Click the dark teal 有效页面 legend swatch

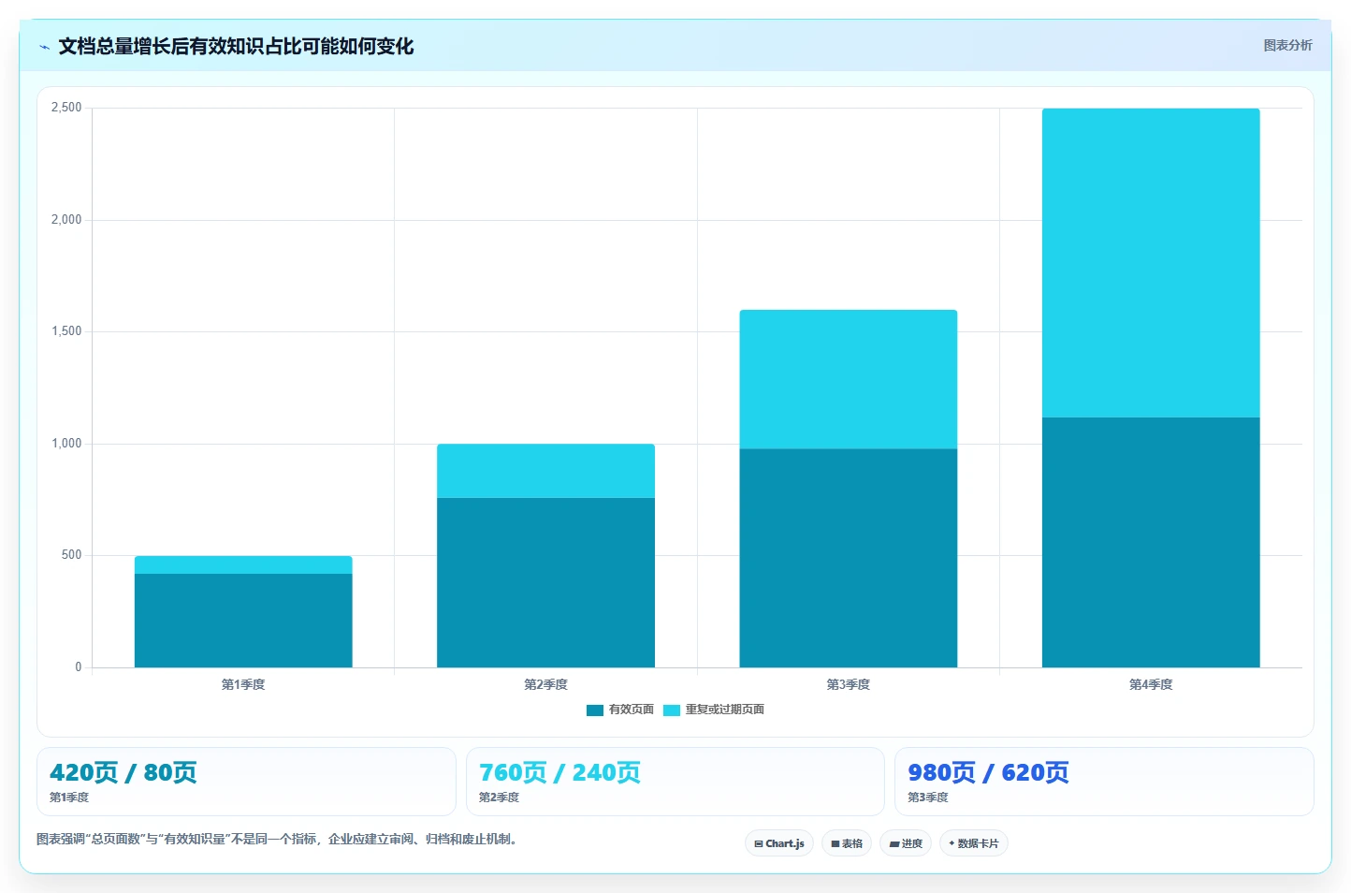coord(595,710)
